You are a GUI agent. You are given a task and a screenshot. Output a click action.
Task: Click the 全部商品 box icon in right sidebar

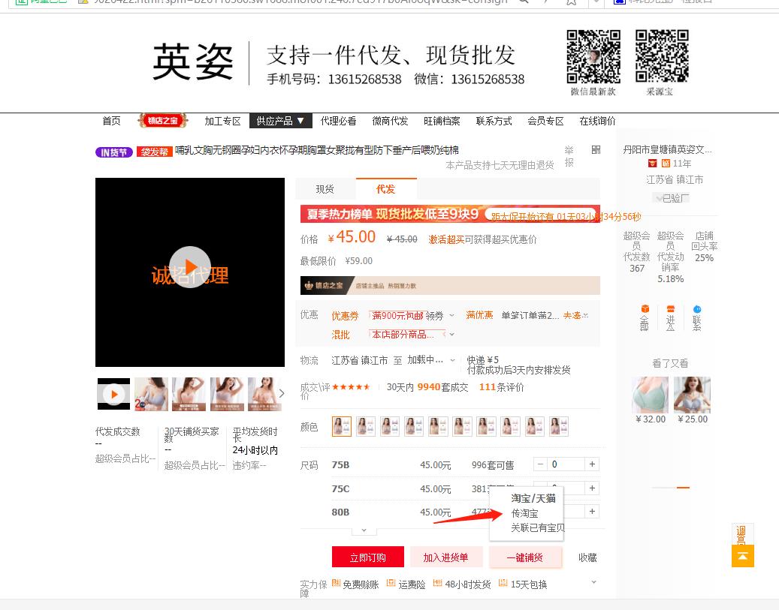coord(645,308)
